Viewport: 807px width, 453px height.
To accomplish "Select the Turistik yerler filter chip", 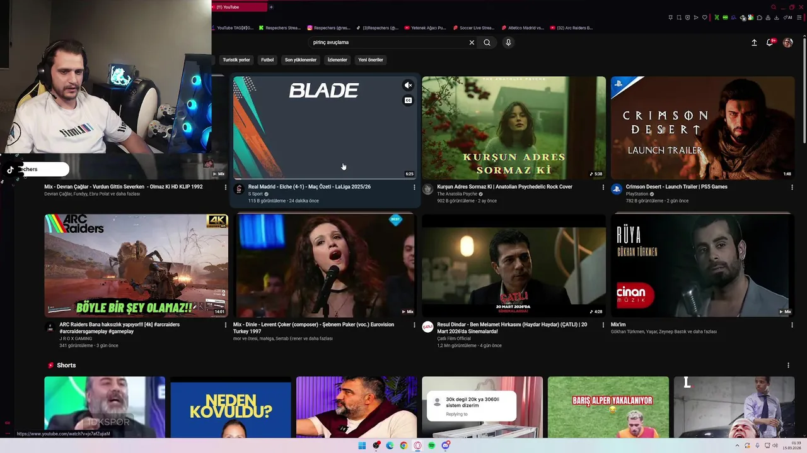I will [236, 60].
